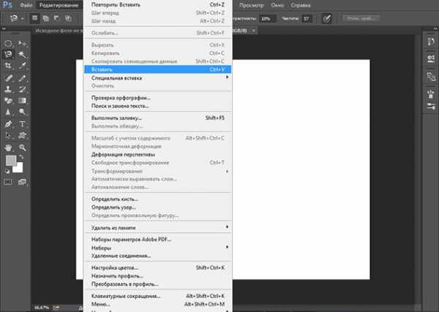Select the Move tool
The image size is (439, 312).
(22, 43)
